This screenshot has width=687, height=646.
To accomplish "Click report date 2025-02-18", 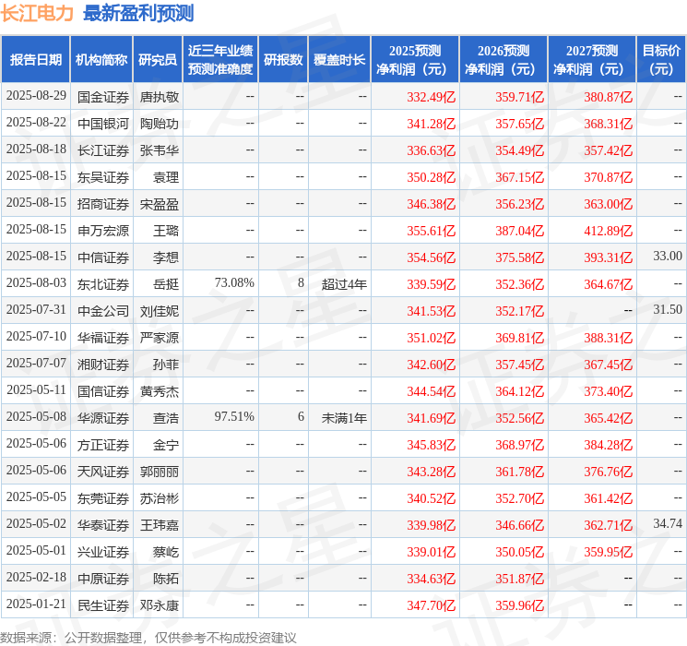I will pyautogui.click(x=36, y=577).
